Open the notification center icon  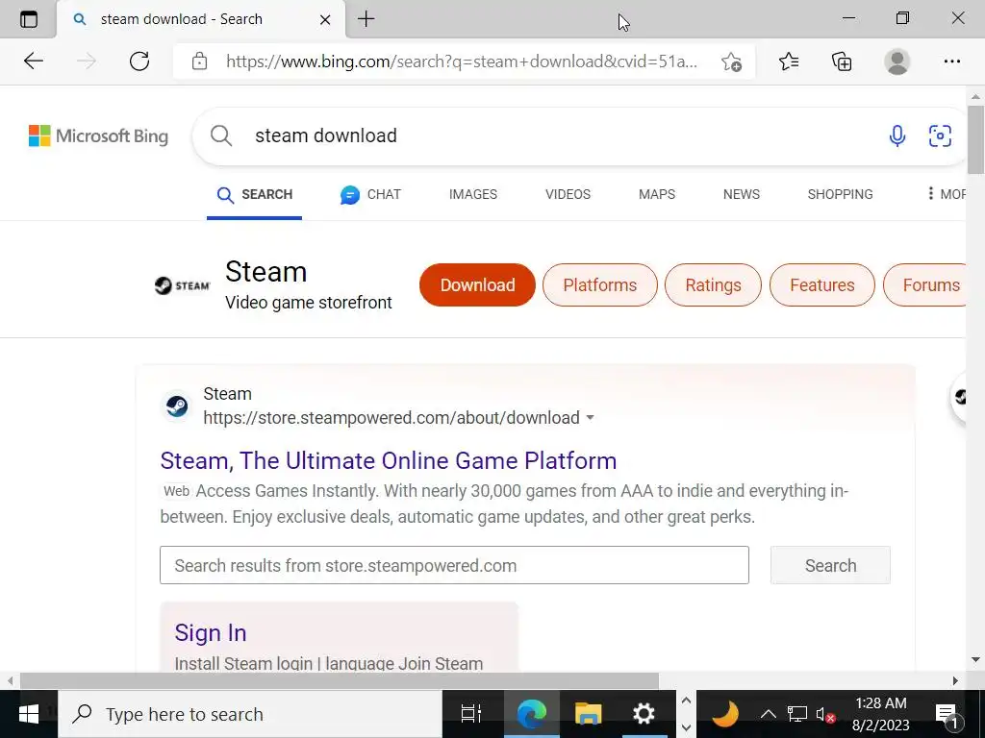[947, 715]
